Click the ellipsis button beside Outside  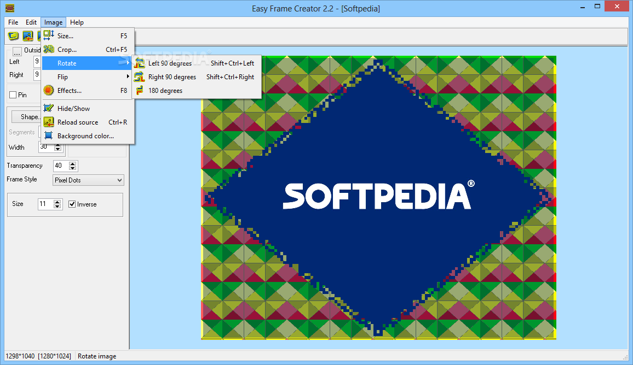point(17,51)
